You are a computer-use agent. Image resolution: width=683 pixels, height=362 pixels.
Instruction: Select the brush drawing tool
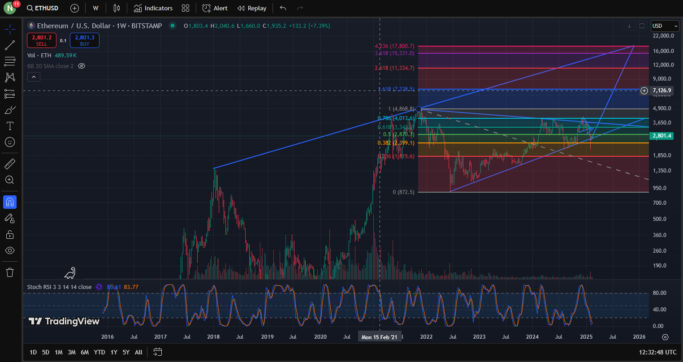click(10, 110)
